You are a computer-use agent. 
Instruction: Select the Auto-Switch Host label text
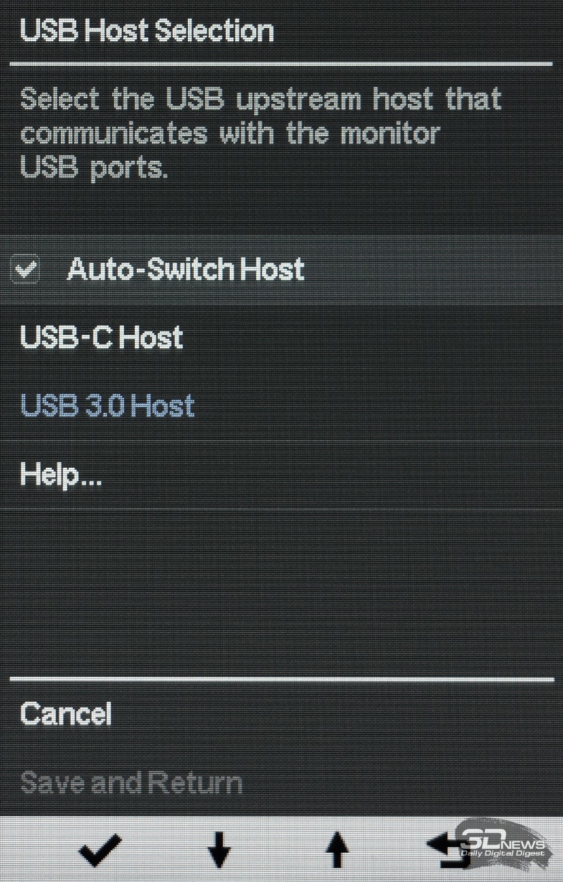click(x=186, y=270)
